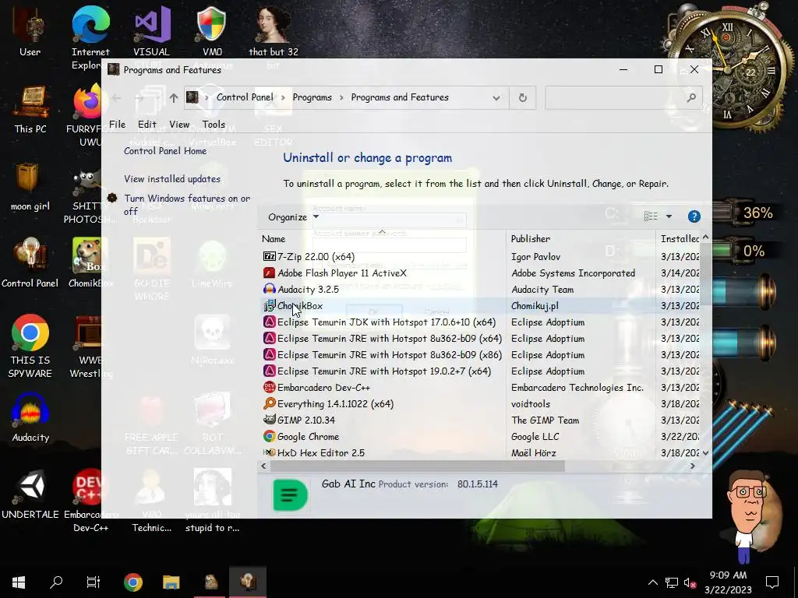Click the Programs breadcrumb
This screenshot has width=798, height=598.
coord(312,97)
